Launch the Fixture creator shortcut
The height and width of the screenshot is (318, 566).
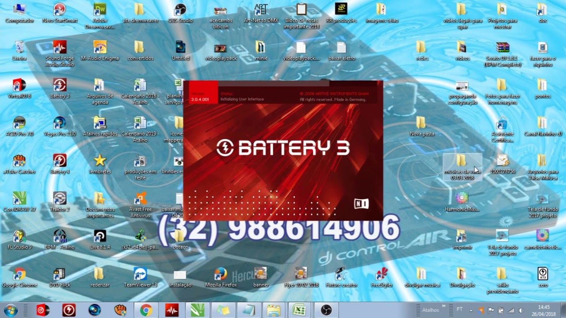click(x=341, y=277)
